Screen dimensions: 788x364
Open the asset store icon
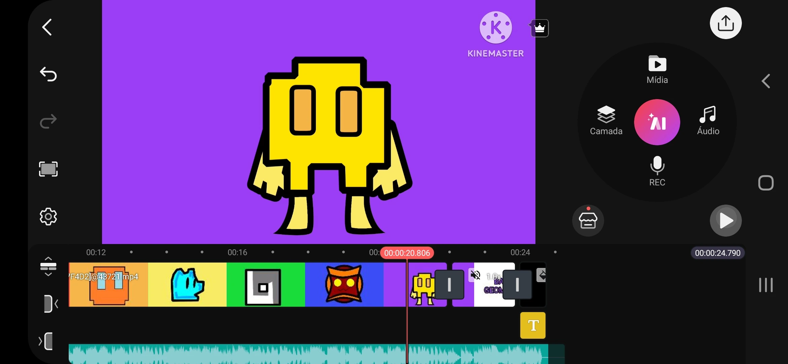coord(588,221)
